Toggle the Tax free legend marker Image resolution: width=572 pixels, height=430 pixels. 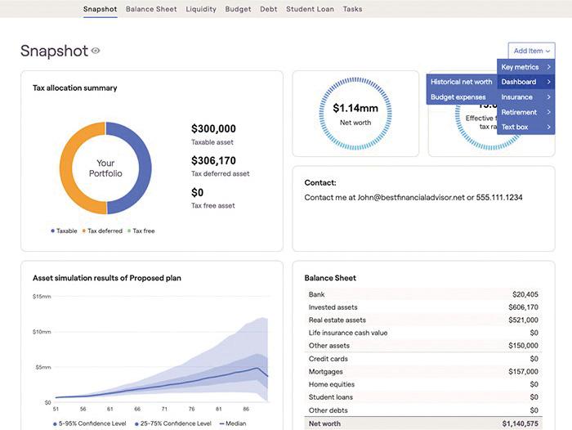[129, 231]
